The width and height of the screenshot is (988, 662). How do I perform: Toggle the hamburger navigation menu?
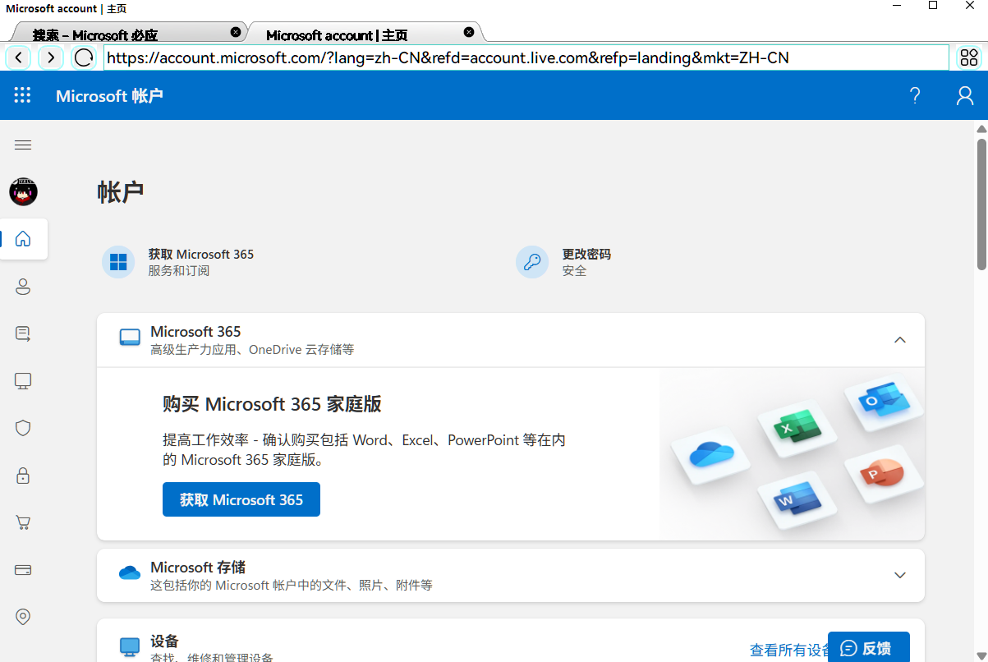(x=23, y=145)
